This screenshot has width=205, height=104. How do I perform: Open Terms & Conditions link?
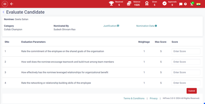coord(134,98)
